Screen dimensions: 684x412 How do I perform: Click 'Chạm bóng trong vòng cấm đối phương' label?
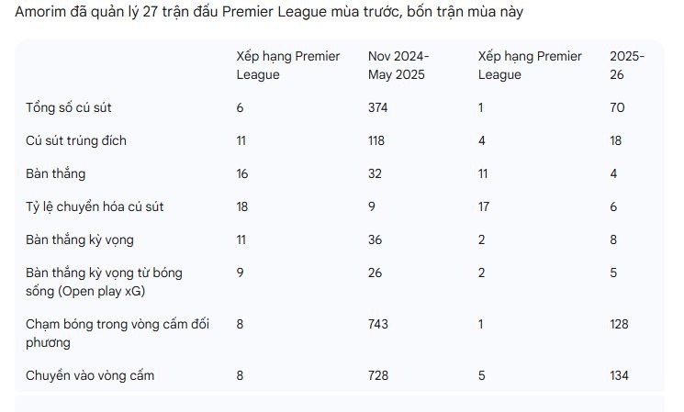coord(118,333)
